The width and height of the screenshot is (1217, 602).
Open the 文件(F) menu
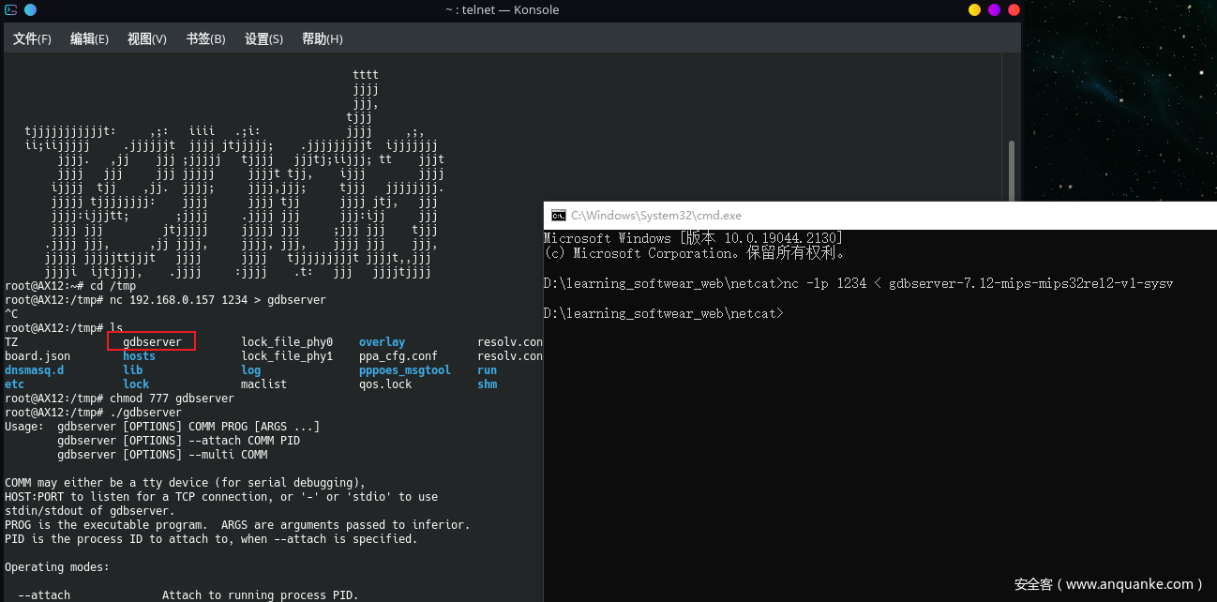tap(32, 38)
